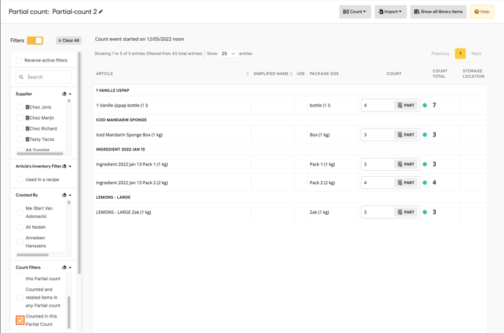The width and height of the screenshot is (504, 333).
Task: Check Reverse active filters box
Action: pyautogui.click(x=19, y=60)
